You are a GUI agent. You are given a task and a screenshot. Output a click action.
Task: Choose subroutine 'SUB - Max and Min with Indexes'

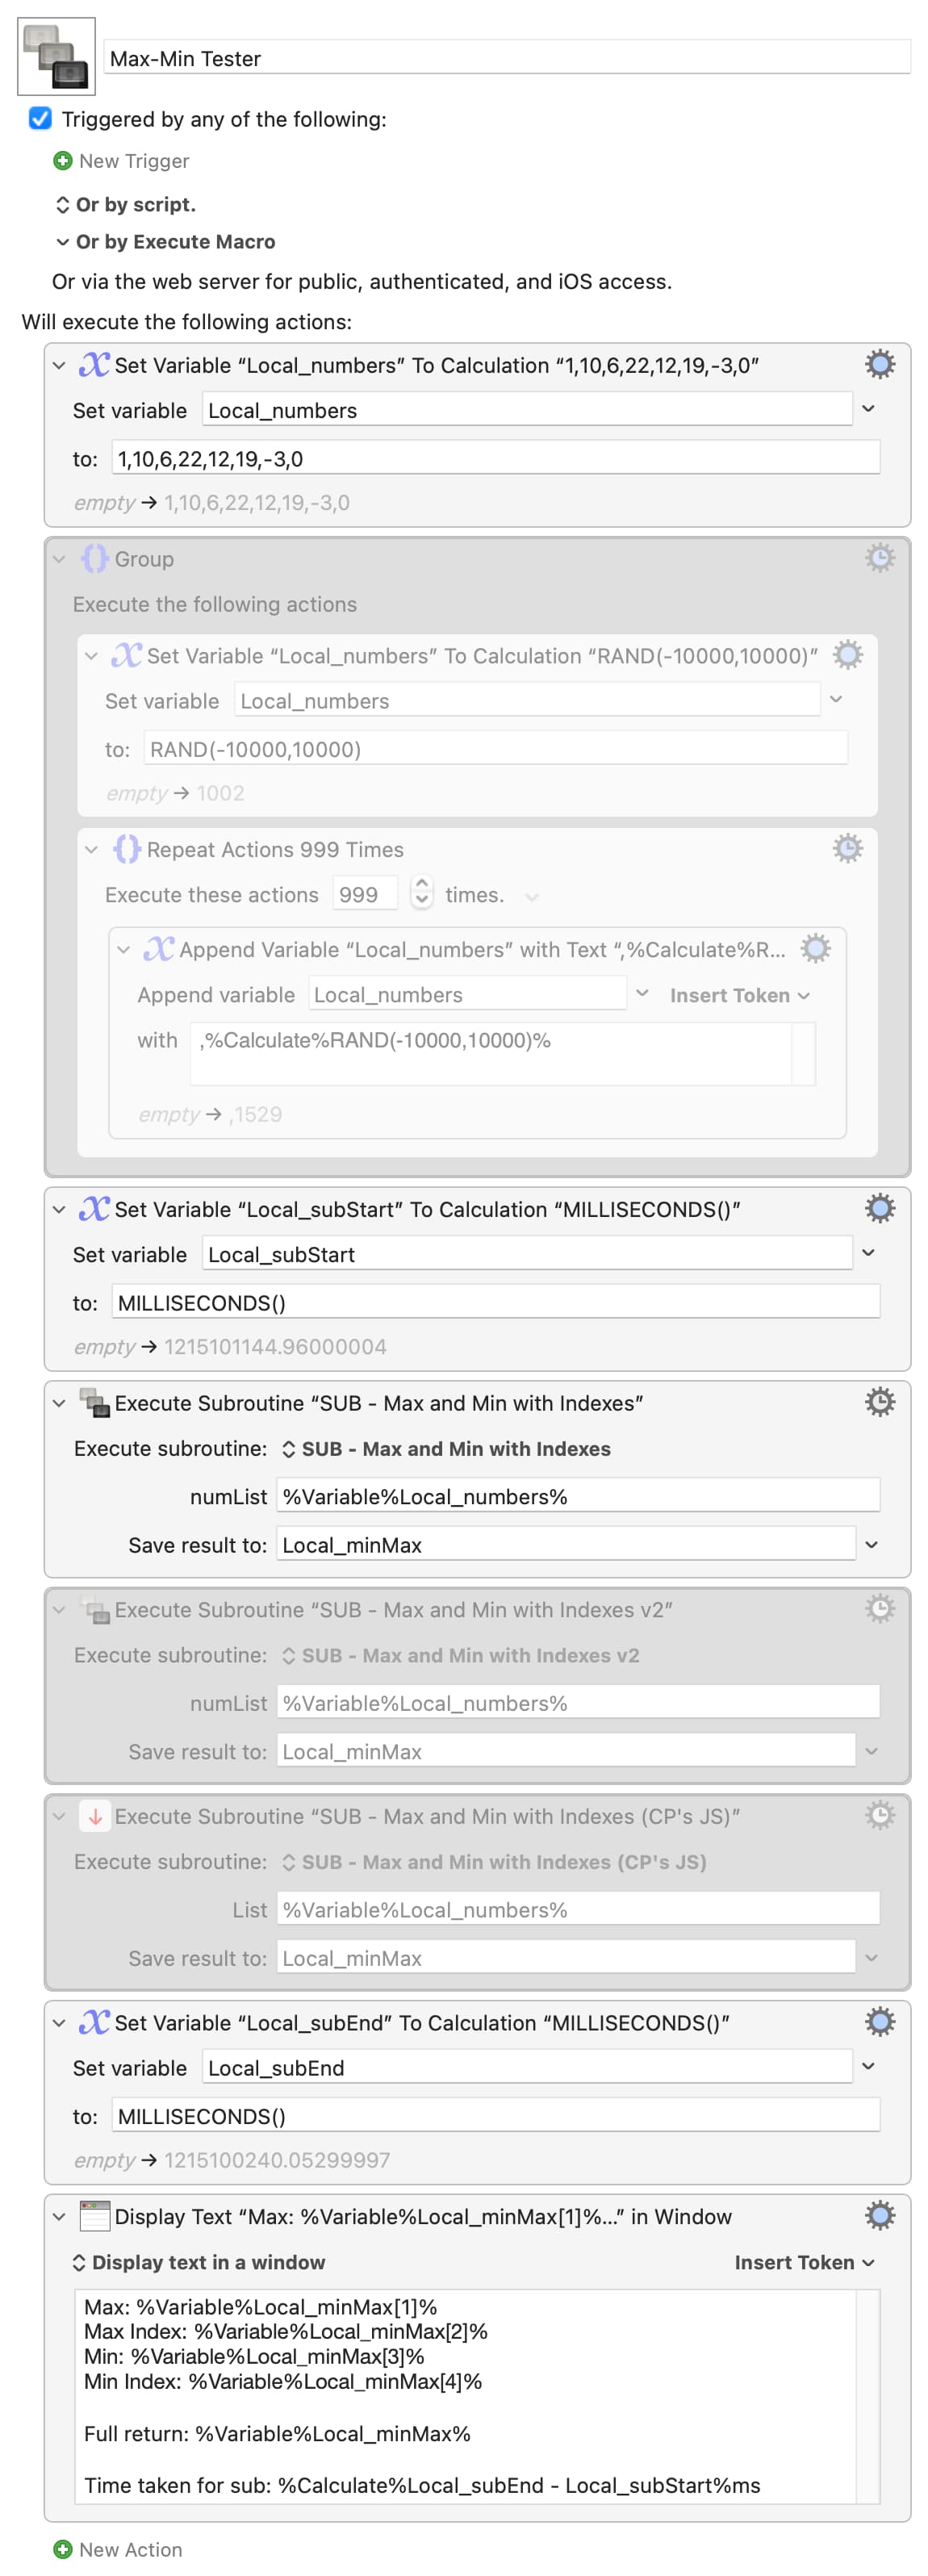446,1448
